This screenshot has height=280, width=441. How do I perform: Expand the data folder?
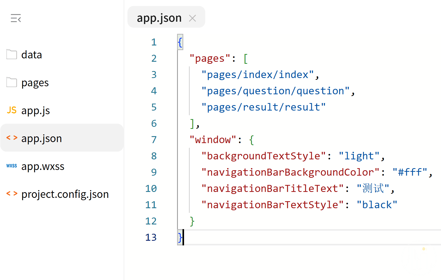tap(32, 55)
